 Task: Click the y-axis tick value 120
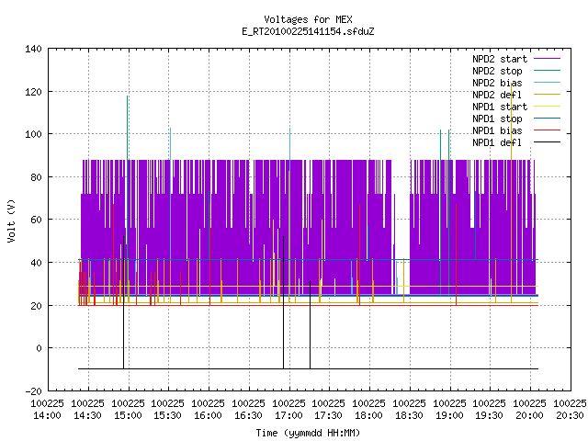click(x=33, y=92)
